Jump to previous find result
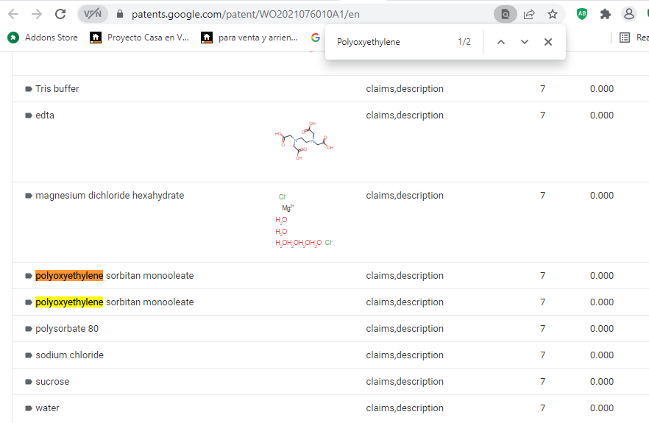Screen dimensions: 649x423 tap(501, 42)
